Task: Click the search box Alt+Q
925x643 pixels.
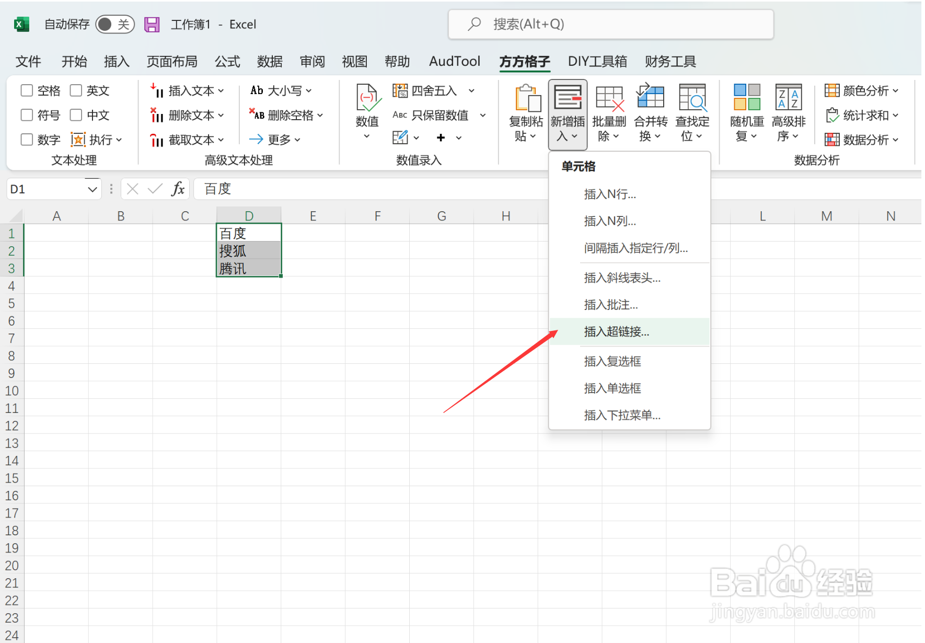Action: (x=610, y=24)
